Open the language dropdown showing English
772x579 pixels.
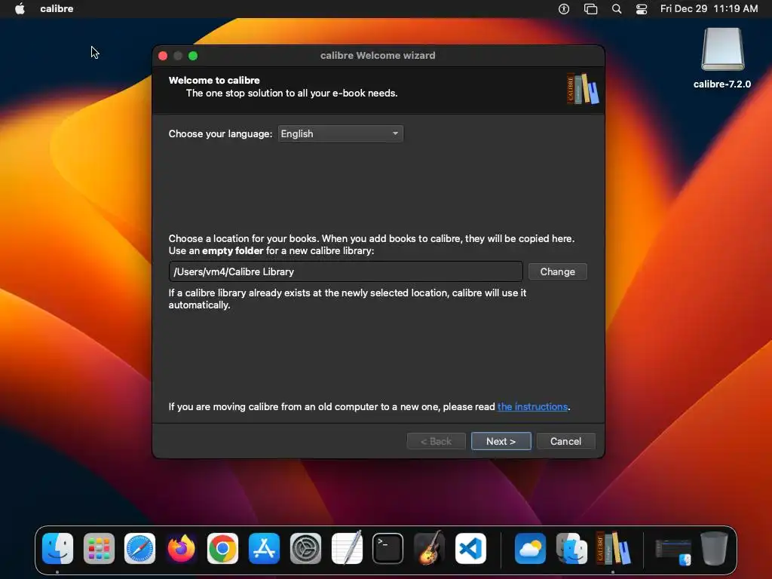(x=340, y=134)
